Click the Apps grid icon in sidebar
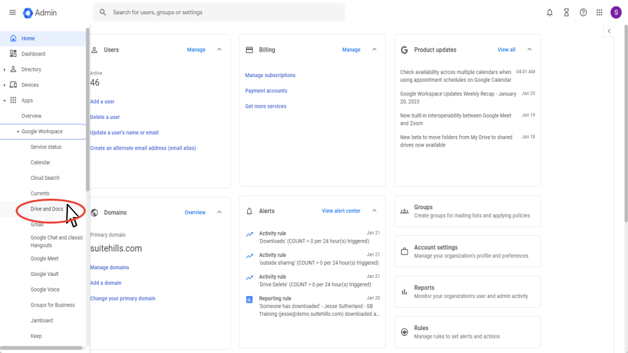This screenshot has width=628, height=353. (13, 100)
